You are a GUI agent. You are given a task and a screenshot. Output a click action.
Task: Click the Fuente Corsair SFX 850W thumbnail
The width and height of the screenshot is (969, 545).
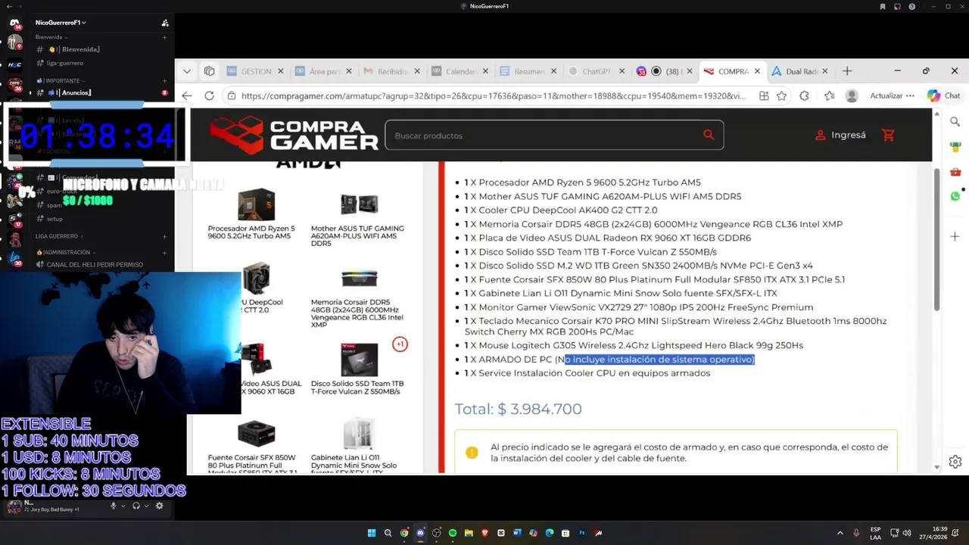[x=256, y=434]
